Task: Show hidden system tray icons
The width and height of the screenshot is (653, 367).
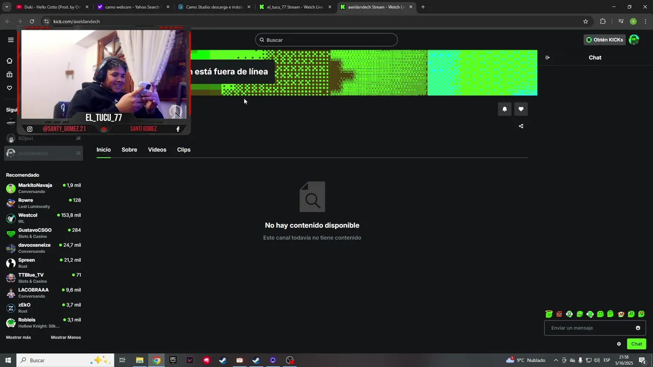Action: 556,360
